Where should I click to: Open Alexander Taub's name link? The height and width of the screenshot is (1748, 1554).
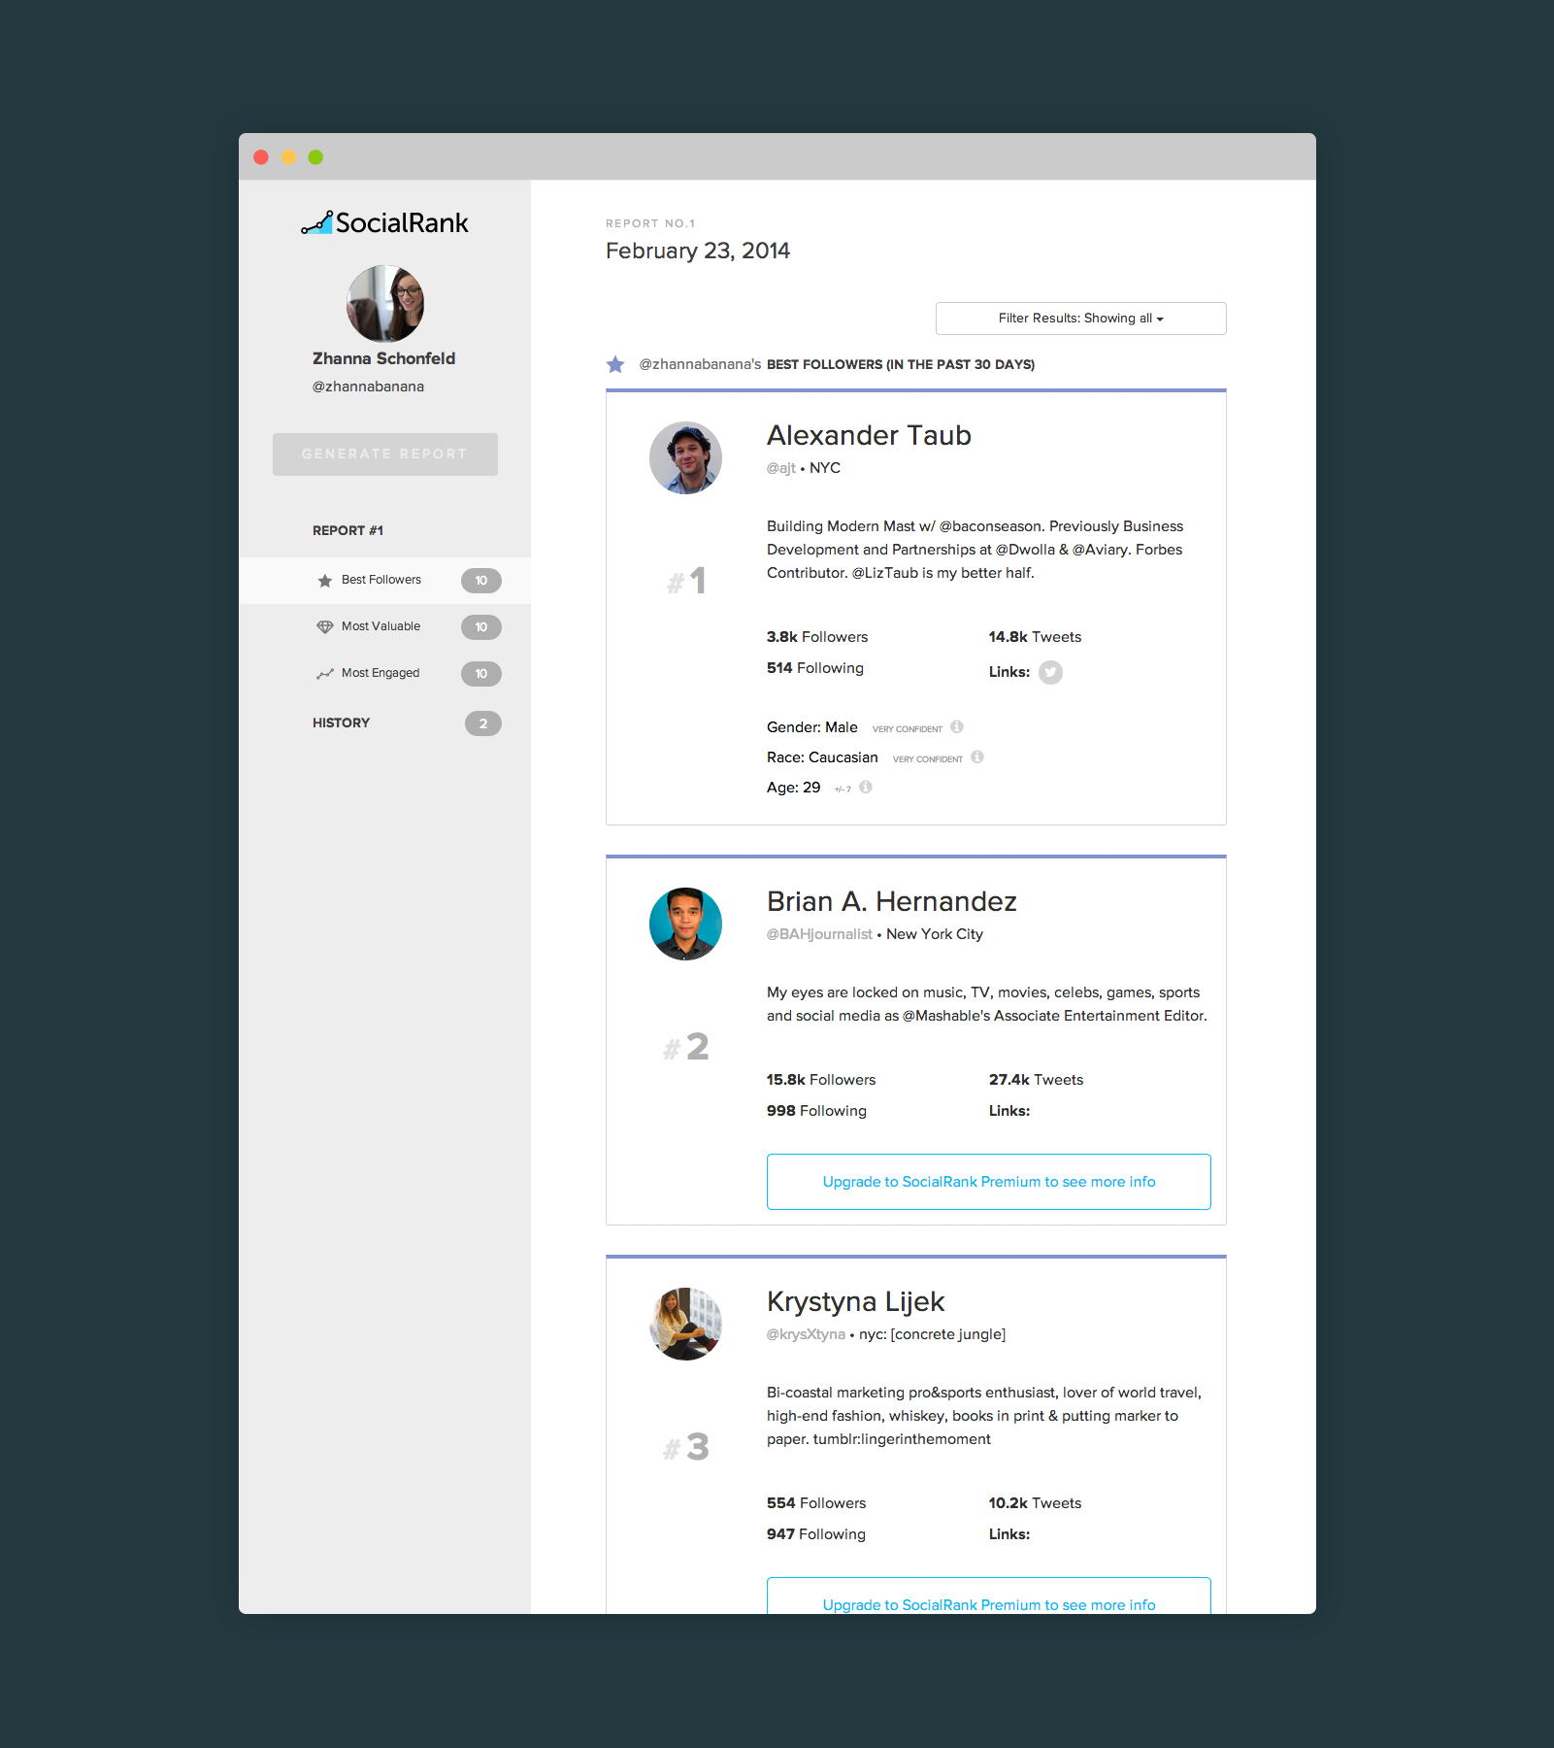point(870,436)
